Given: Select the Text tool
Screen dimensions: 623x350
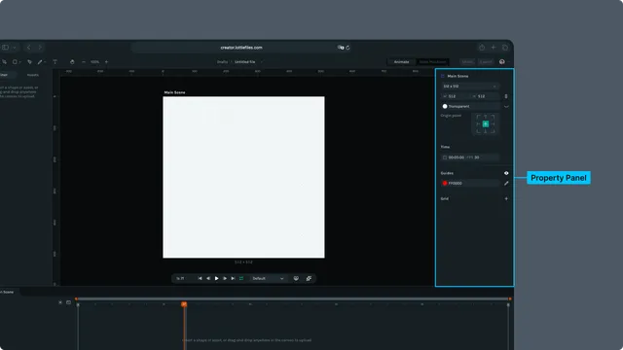Looking at the screenshot, I should coord(55,62).
